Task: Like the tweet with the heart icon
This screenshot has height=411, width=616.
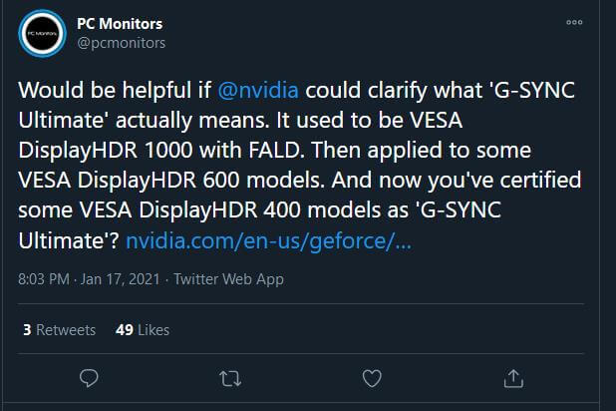Action: pyautogui.click(x=372, y=378)
